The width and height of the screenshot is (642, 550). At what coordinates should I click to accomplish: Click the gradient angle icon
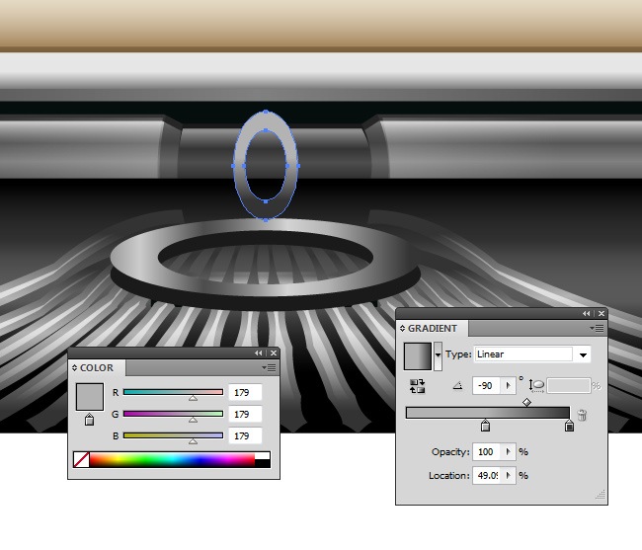456,386
